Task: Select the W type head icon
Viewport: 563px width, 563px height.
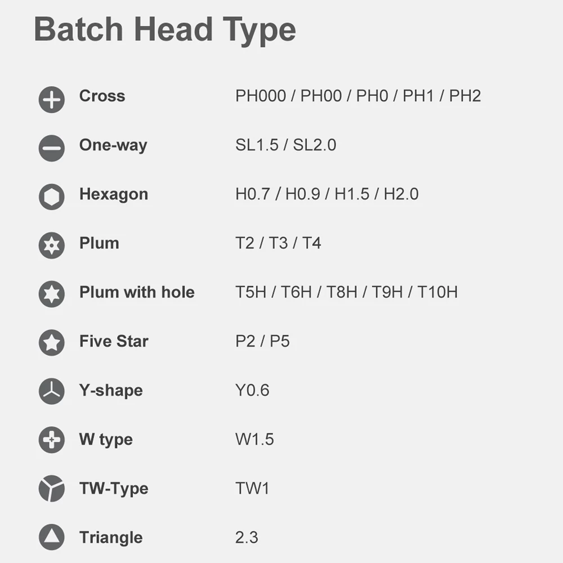Action: click(52, 440)
